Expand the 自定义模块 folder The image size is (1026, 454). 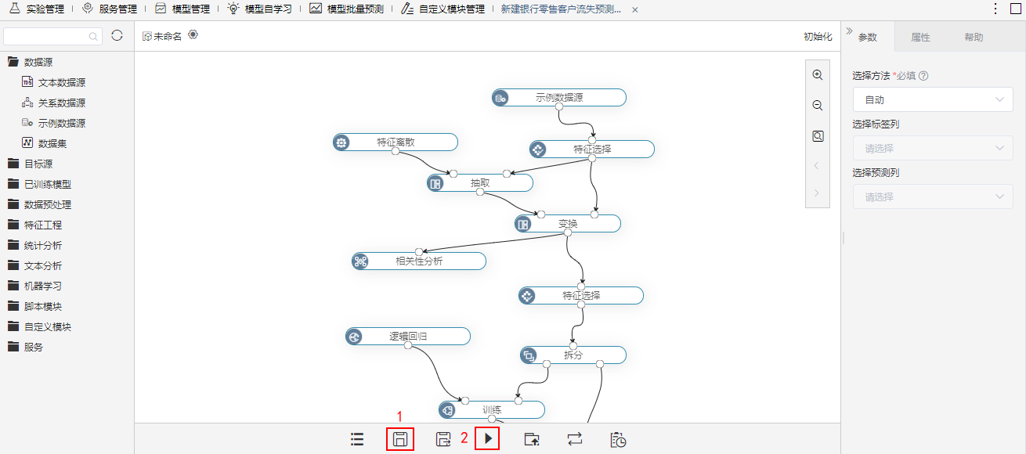38,326
